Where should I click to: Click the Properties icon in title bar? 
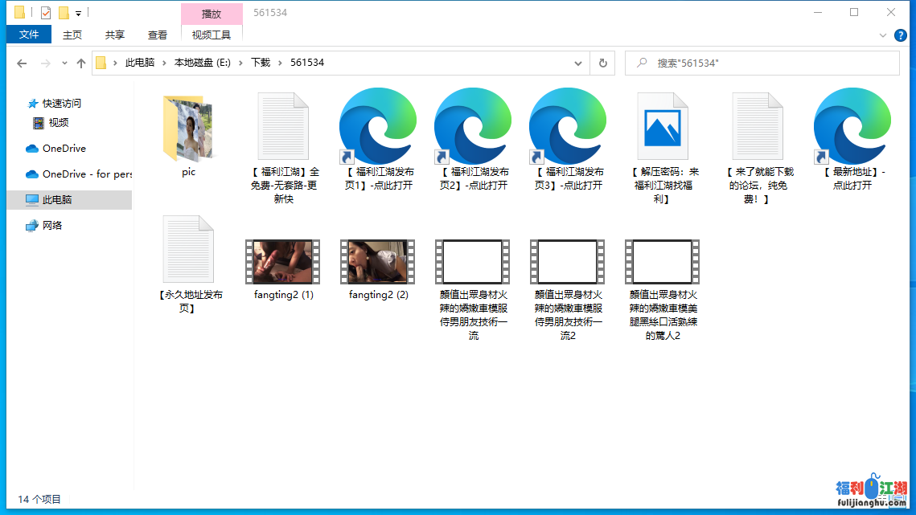coord(45,13)
